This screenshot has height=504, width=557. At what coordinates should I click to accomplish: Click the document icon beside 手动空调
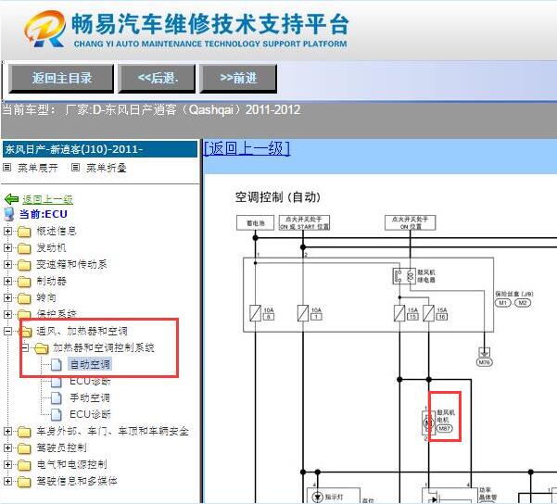(x=57, y=397)
